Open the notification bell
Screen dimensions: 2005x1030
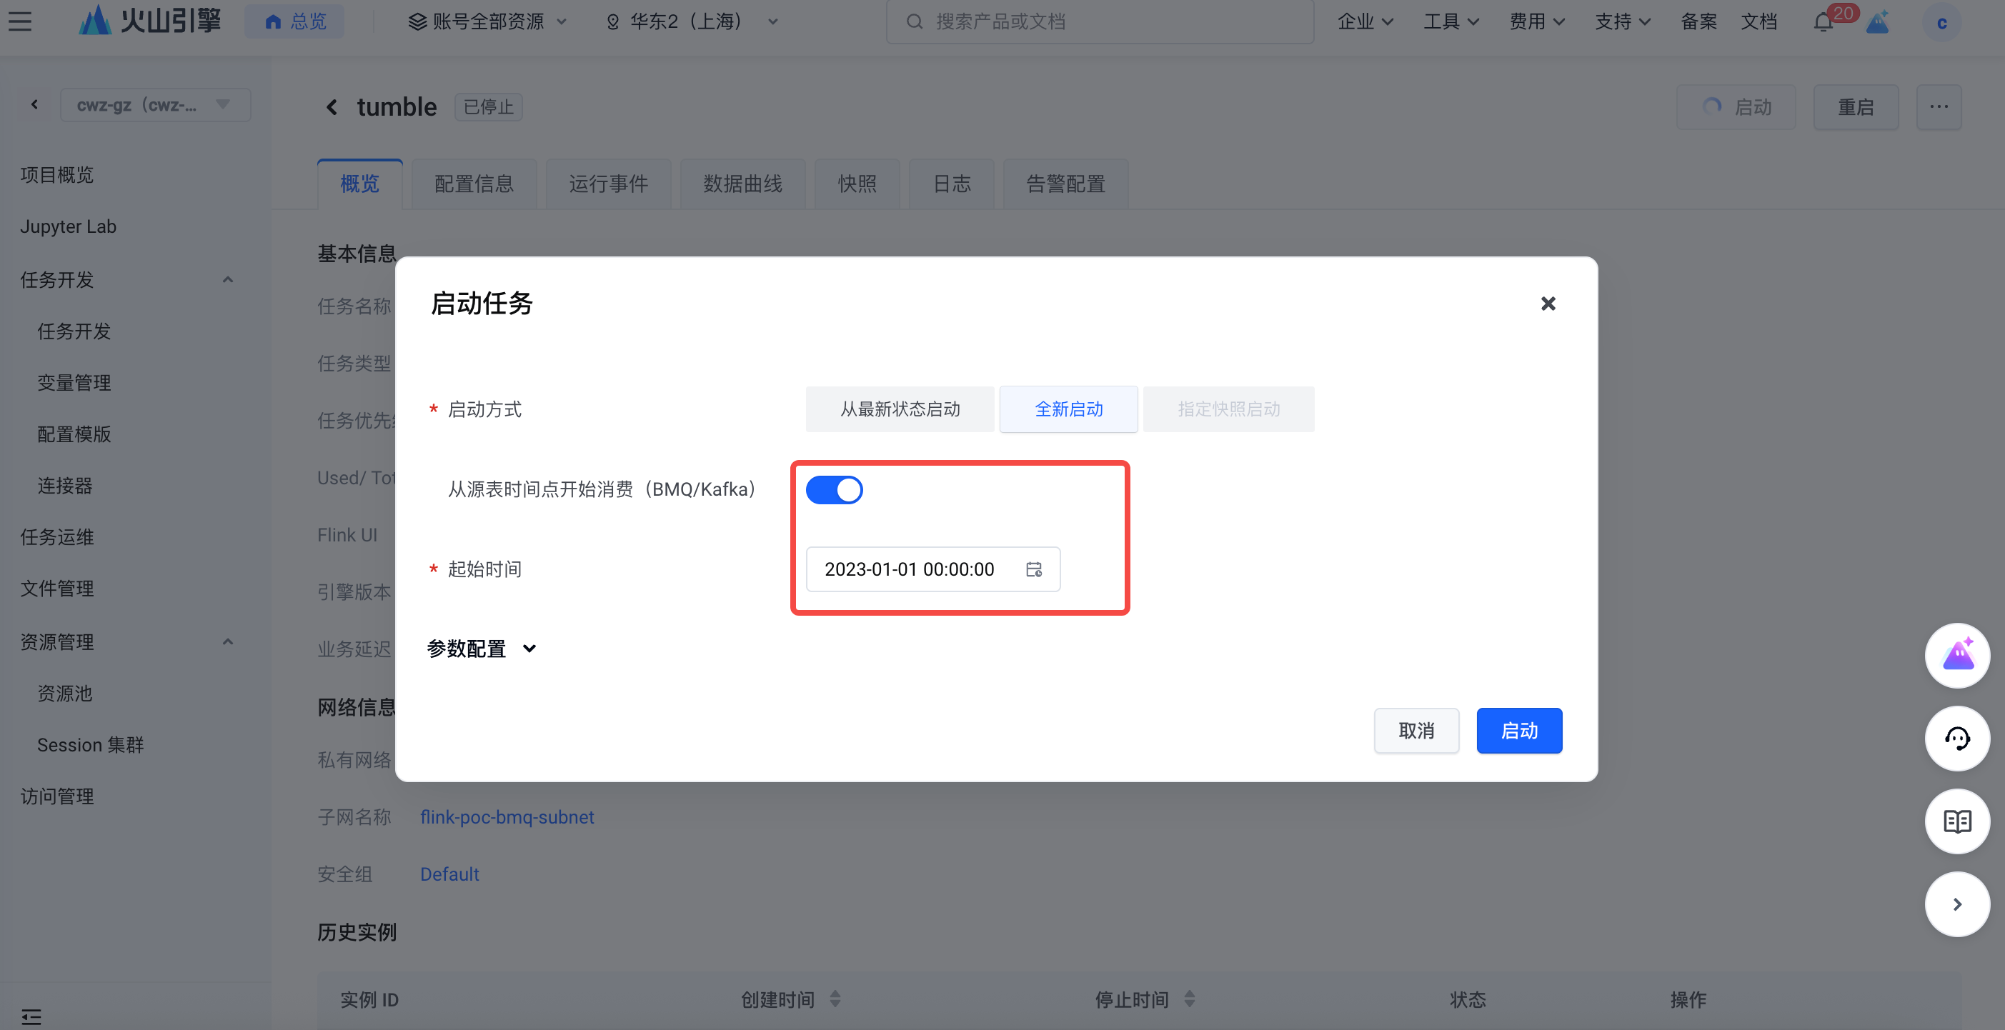[x=1823, y=21]
